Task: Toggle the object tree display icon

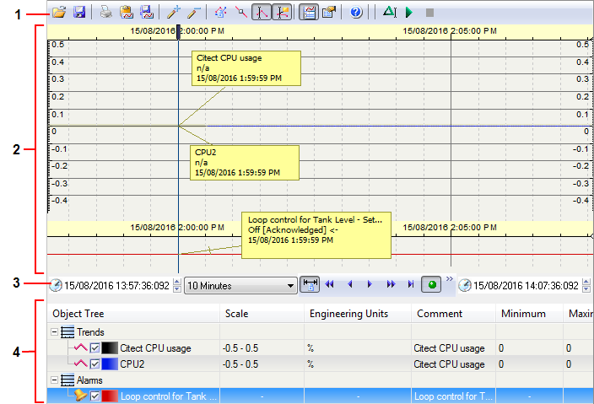Action: pos(308,13)
